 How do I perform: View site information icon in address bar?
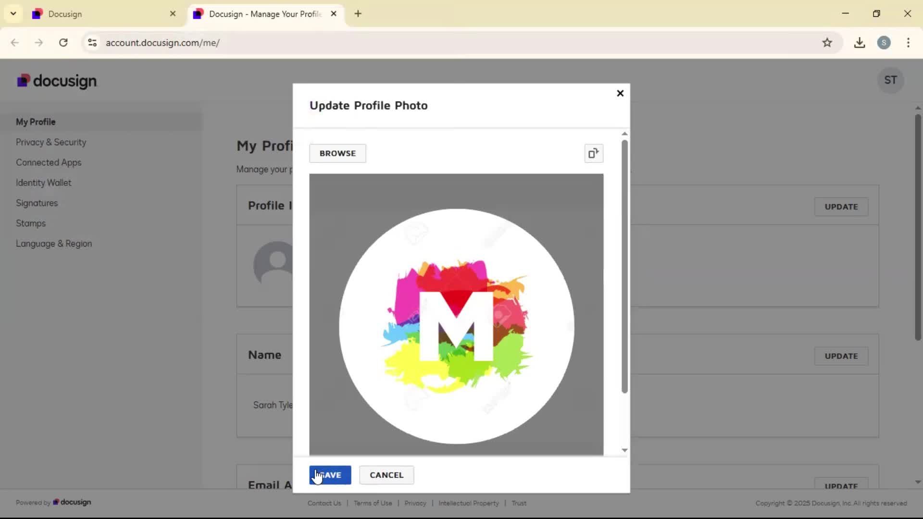(x=92, y=43)
